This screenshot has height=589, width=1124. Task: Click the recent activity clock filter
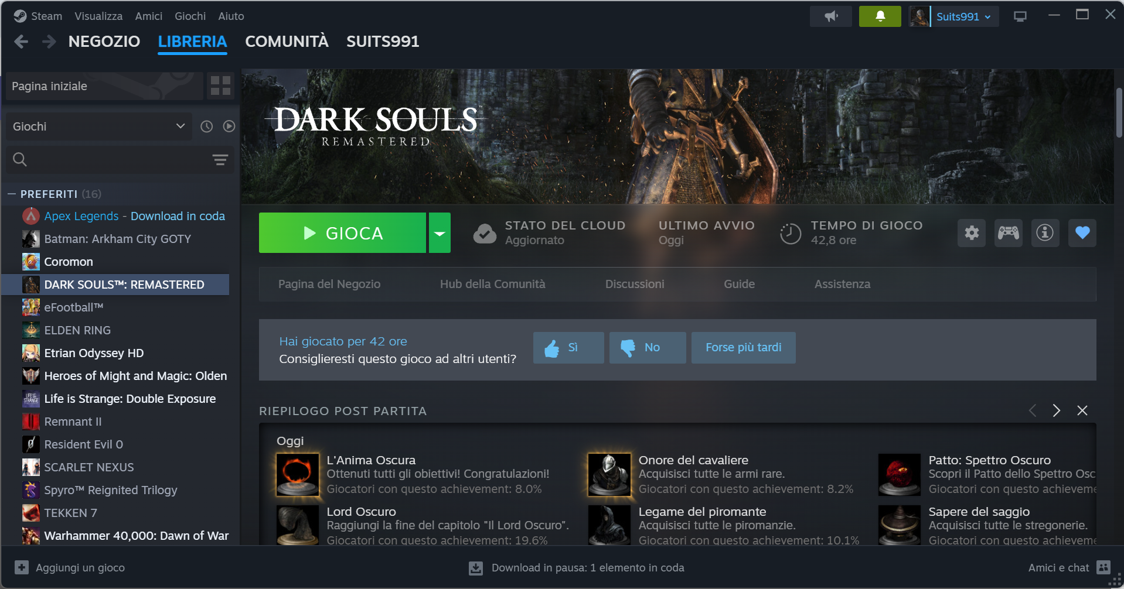[206, 126]
